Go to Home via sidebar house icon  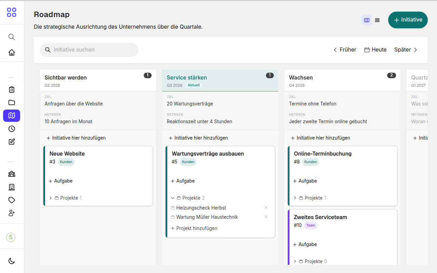pyautogui.click(x=12, y=52)
